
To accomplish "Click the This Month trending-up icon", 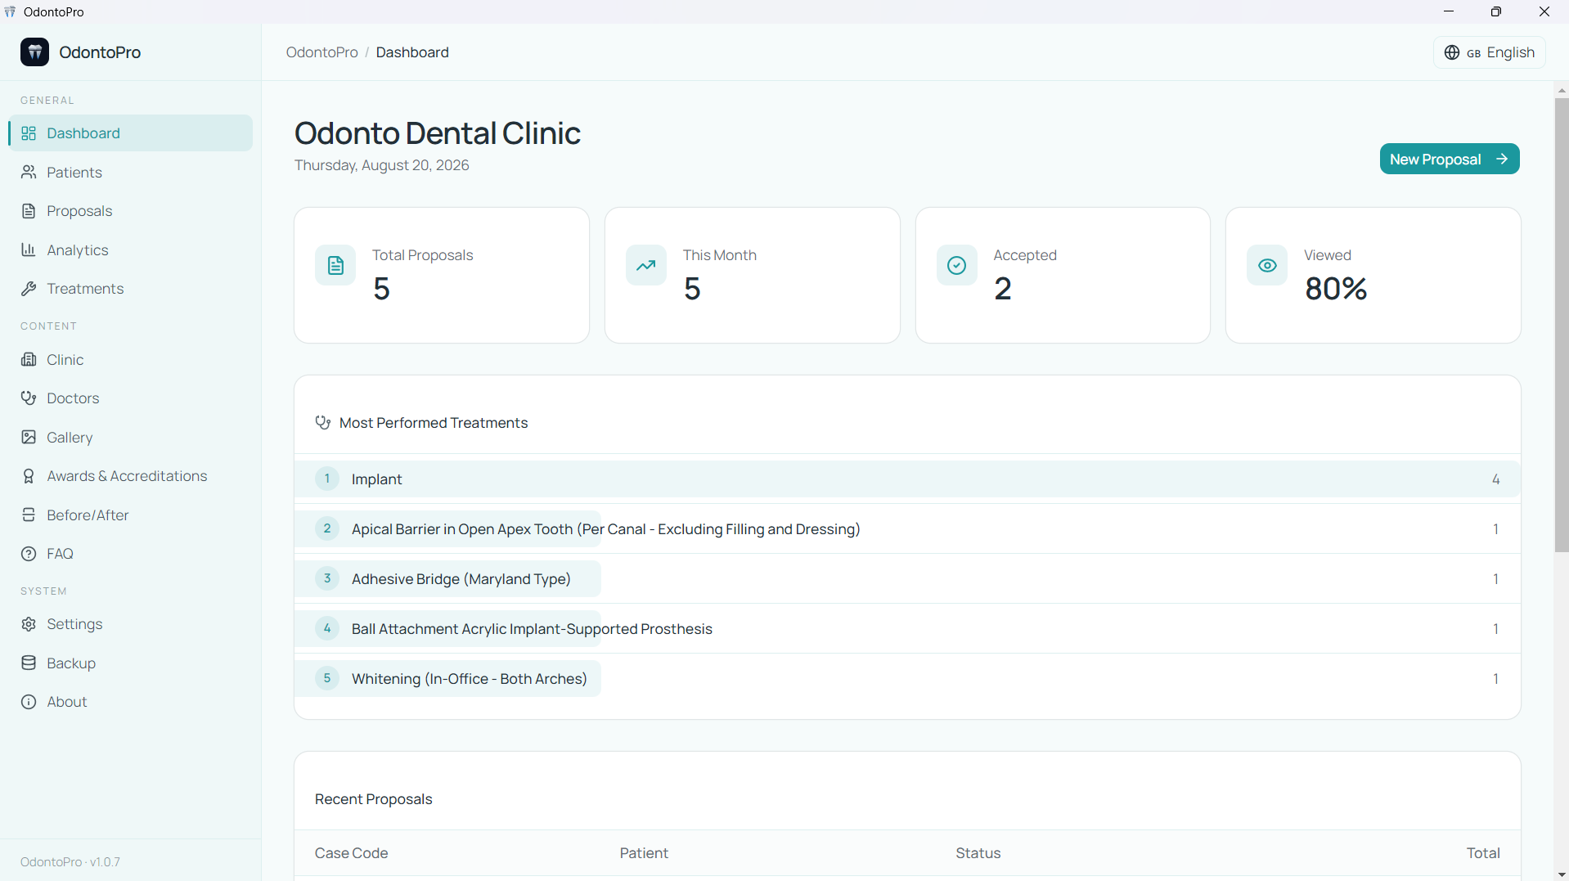I will pyautogui.click(x=646, y=265).
